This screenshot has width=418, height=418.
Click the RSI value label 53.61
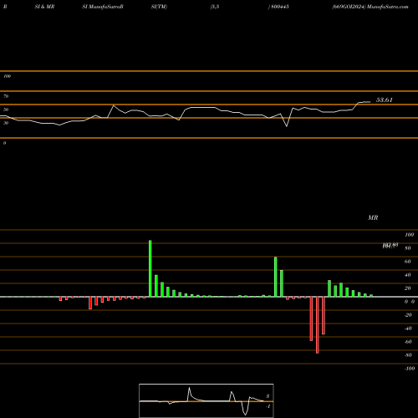pos(385,100)
